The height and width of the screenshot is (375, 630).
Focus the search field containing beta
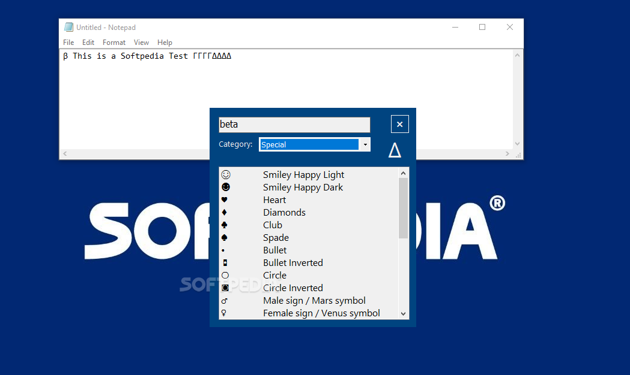point(294,125)
